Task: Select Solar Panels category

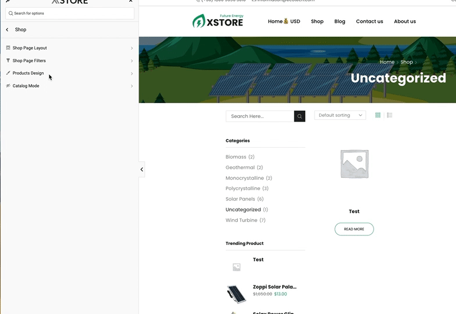Action: [x=240, y=199]
